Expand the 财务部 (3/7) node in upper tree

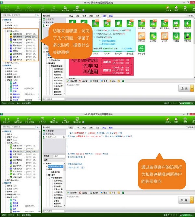tap(6, 68)
